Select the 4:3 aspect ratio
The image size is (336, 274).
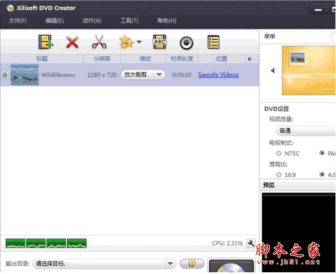[322, 174]
